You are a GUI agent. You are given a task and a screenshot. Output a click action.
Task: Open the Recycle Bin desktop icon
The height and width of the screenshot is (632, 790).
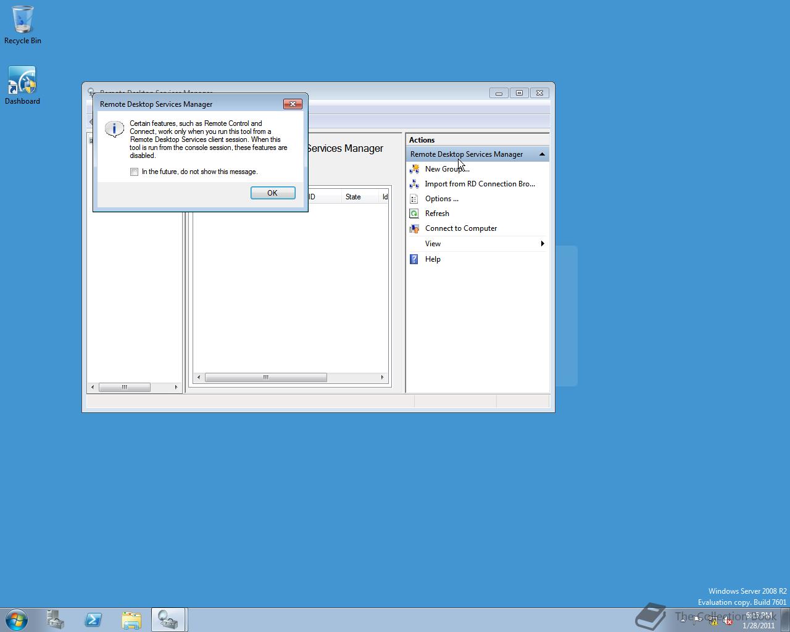(23, 25)
